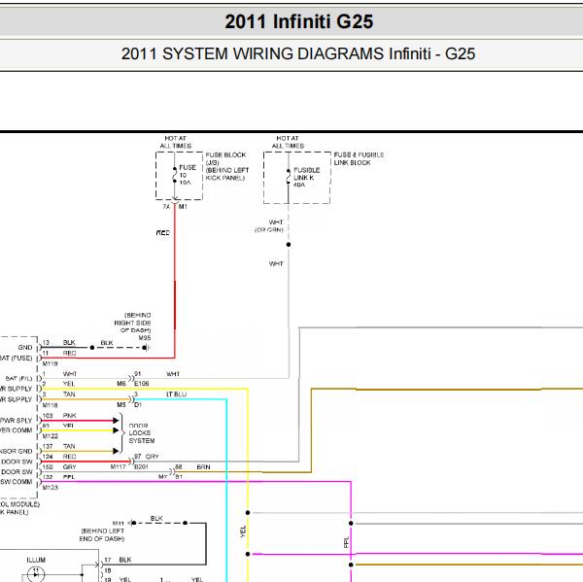Click the "FUSE & FUSIBLE LINK BLOCK" label

[359, 158]
